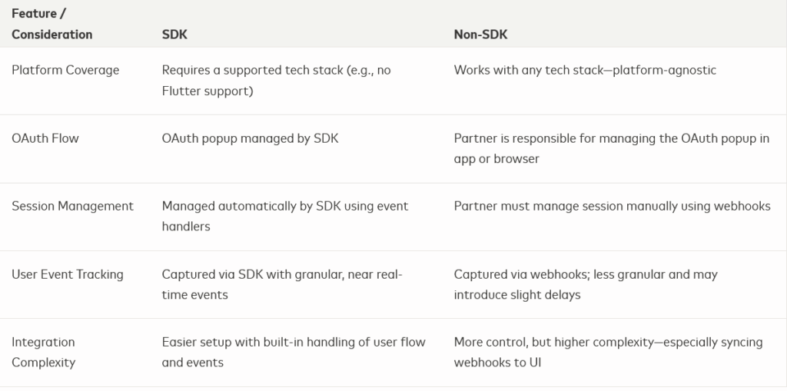
Task: Click the 'SDK' column header
Action: pyautogui.click(x=174, y=35)
